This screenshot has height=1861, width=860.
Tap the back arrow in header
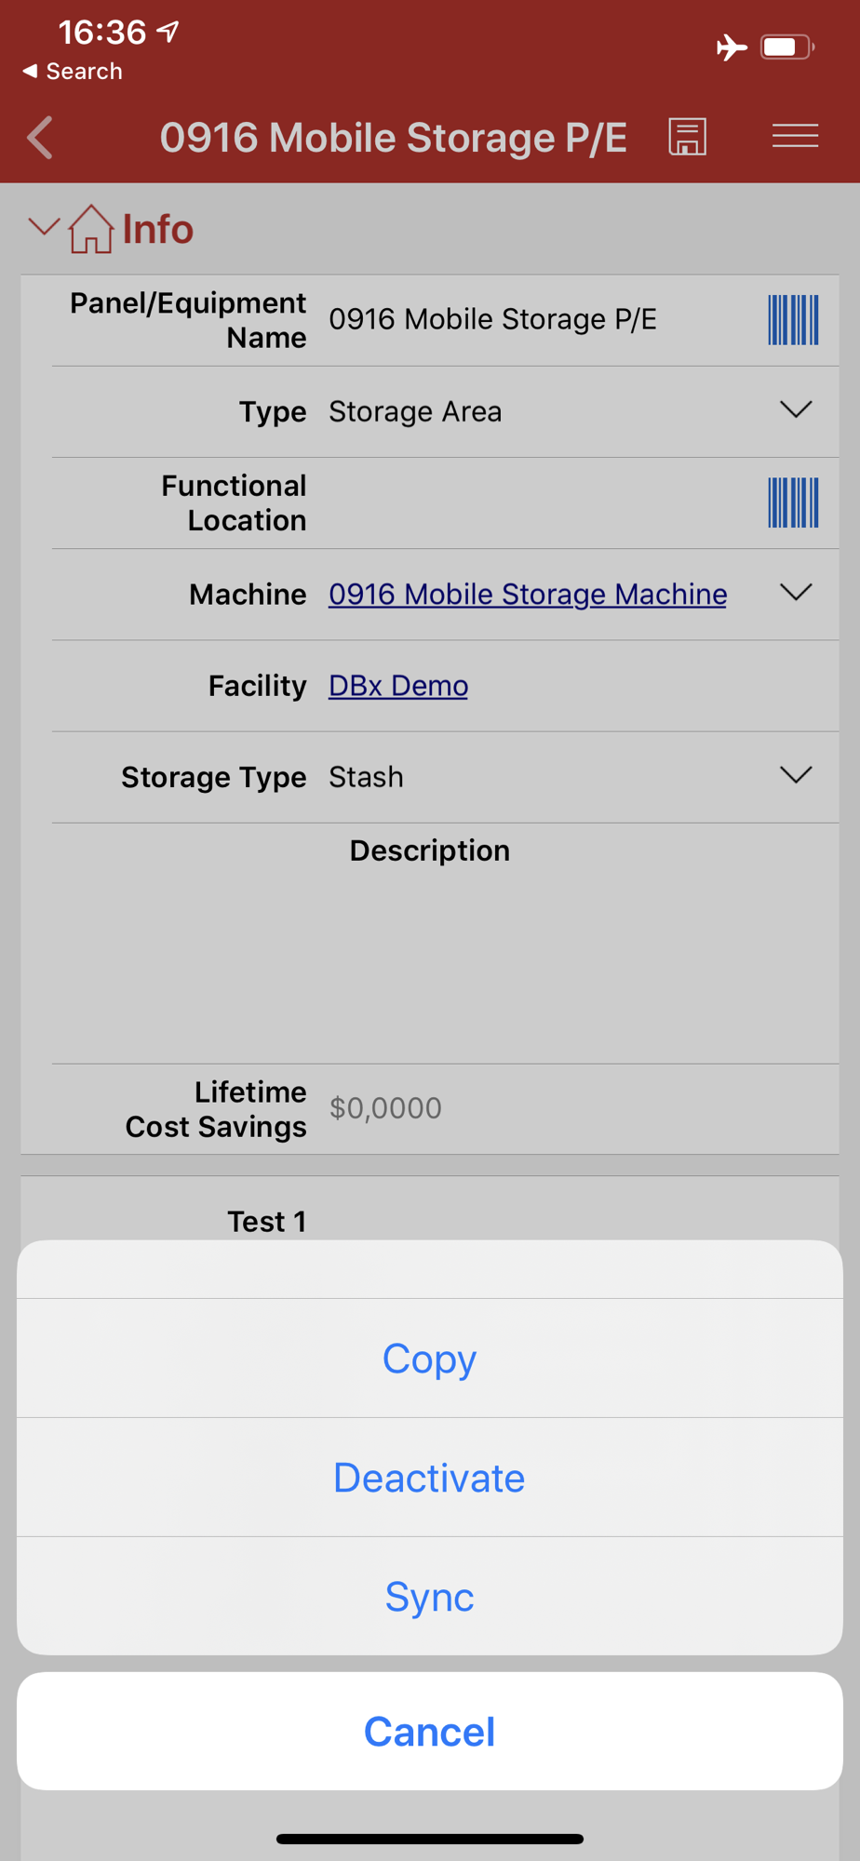pos(40,139)
